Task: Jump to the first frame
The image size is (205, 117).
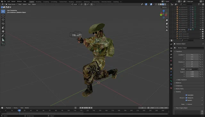Action: point(80,108)
